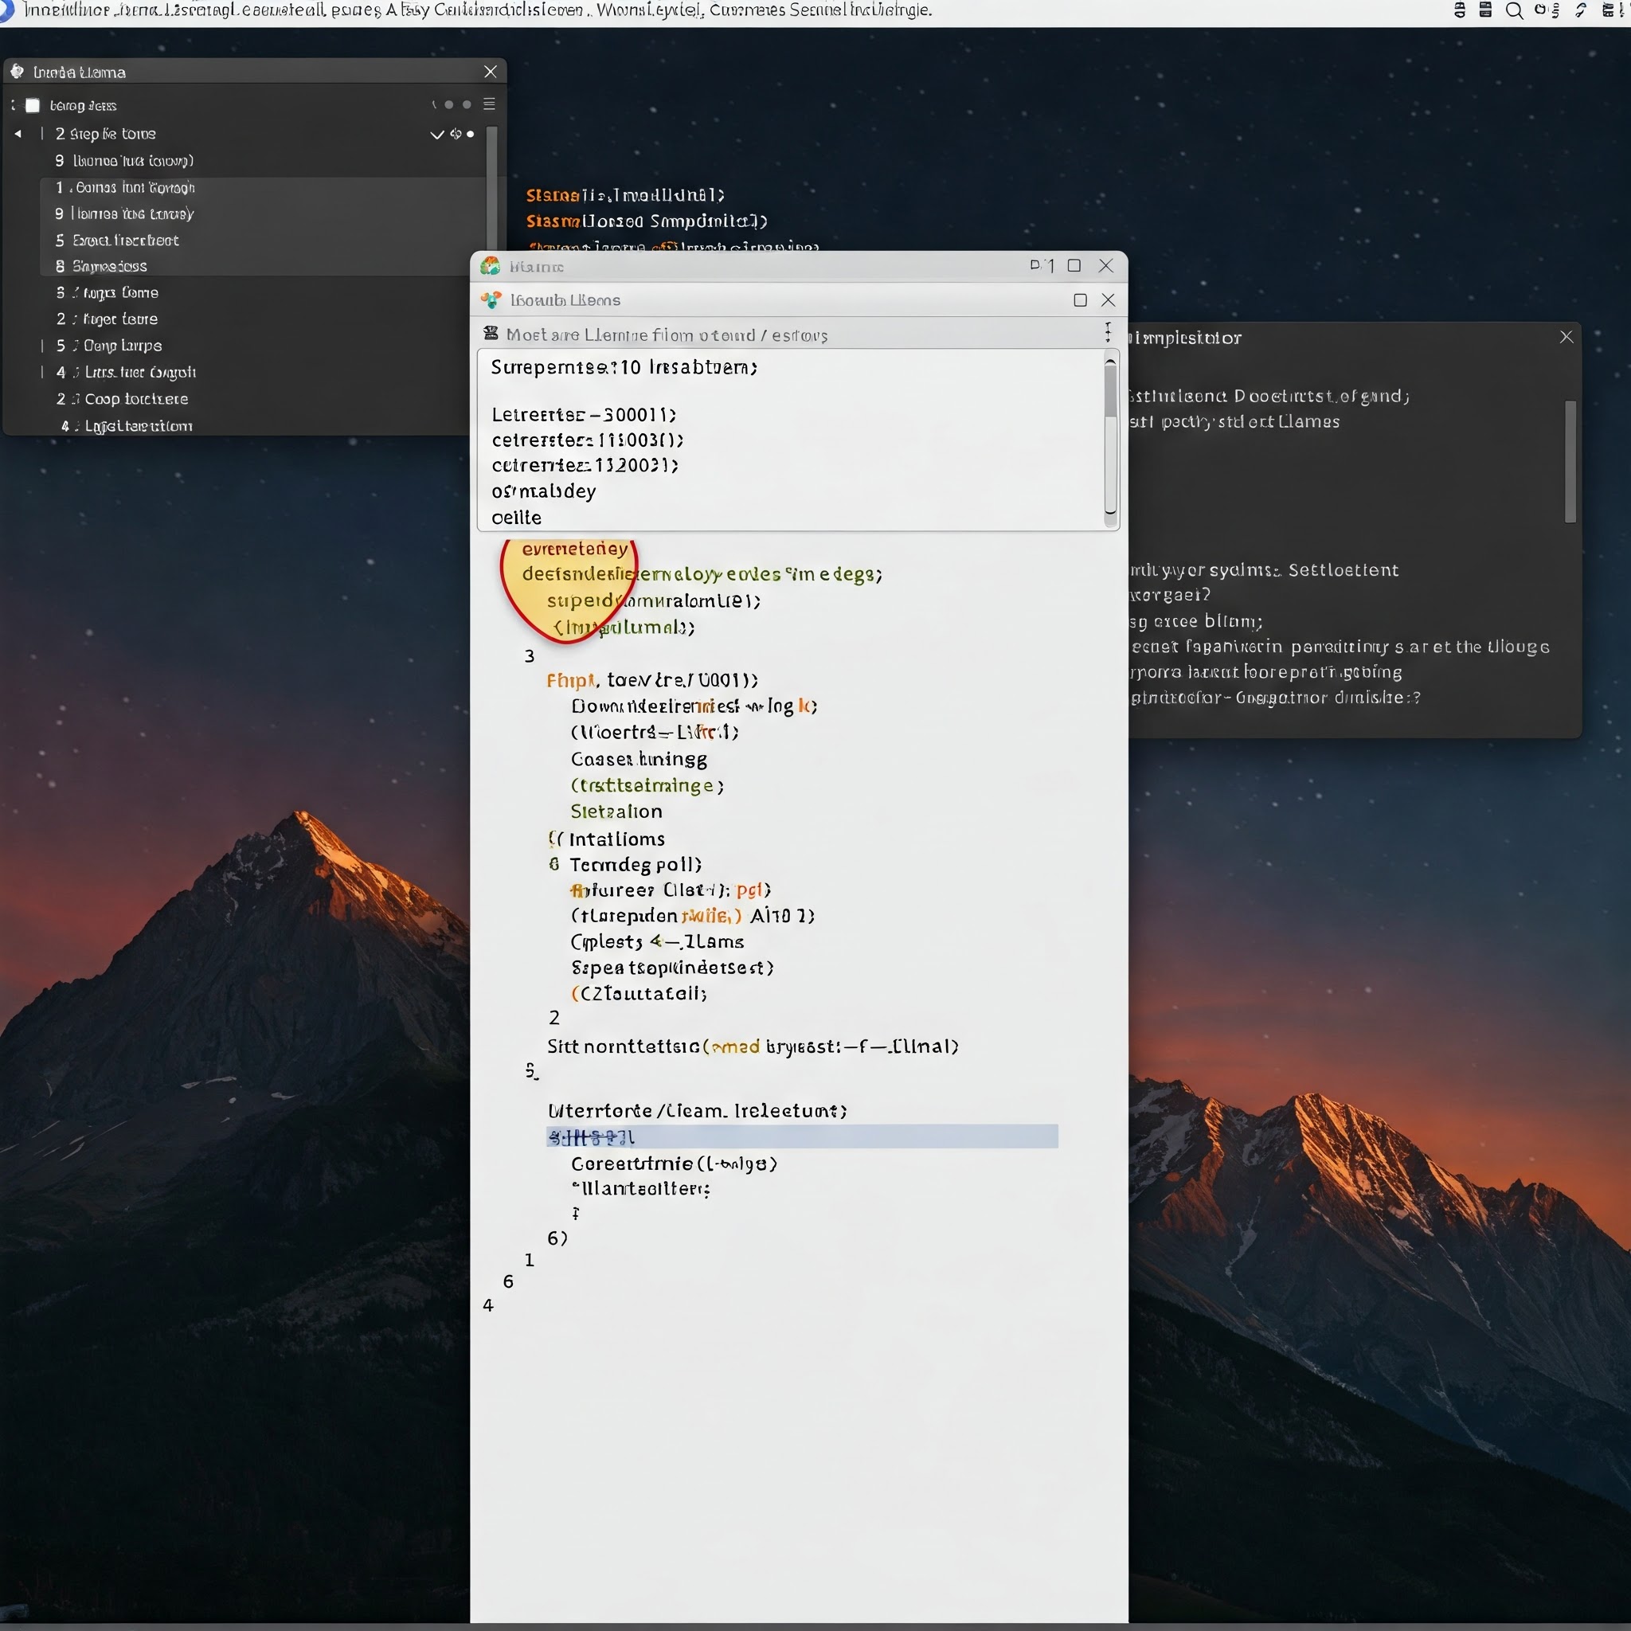This screenshot has width=1631, height=1631.
Task: Toggle the white checkbox beside 'berog Jerss'
Action: [33, 106]
